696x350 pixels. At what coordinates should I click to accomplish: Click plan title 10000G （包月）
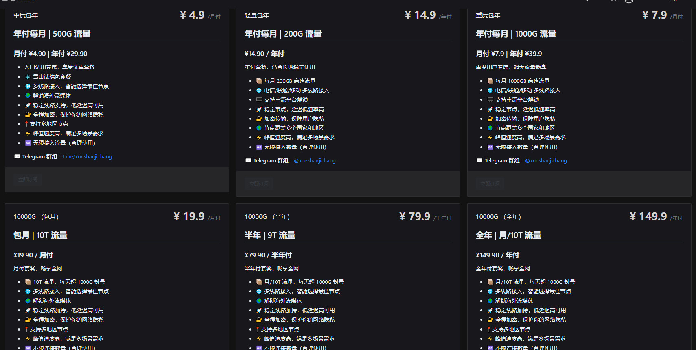click(36, 217)
